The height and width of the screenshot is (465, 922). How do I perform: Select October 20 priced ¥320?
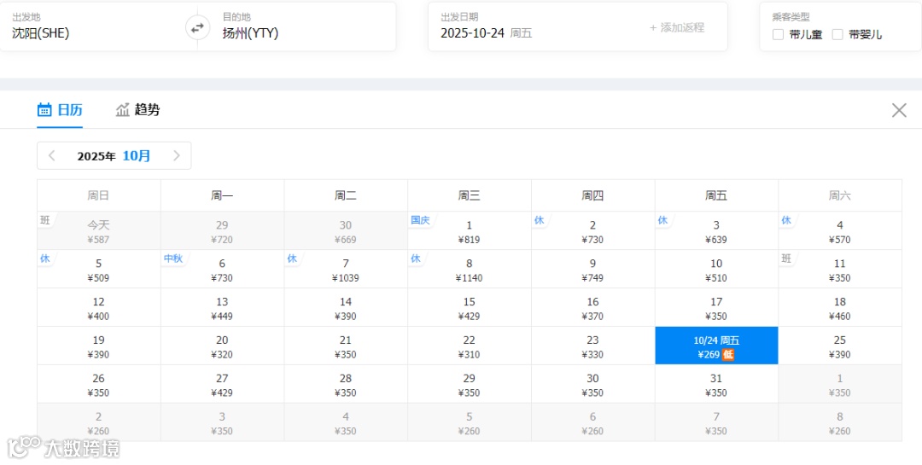pos(222,346)
